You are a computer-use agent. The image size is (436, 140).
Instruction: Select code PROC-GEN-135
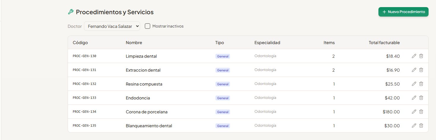[84, 125]
